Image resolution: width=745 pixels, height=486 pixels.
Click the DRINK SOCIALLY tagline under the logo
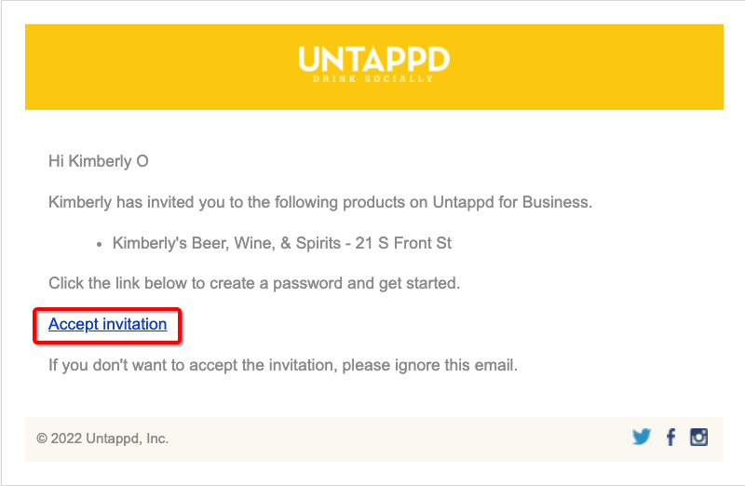(373, 79)
